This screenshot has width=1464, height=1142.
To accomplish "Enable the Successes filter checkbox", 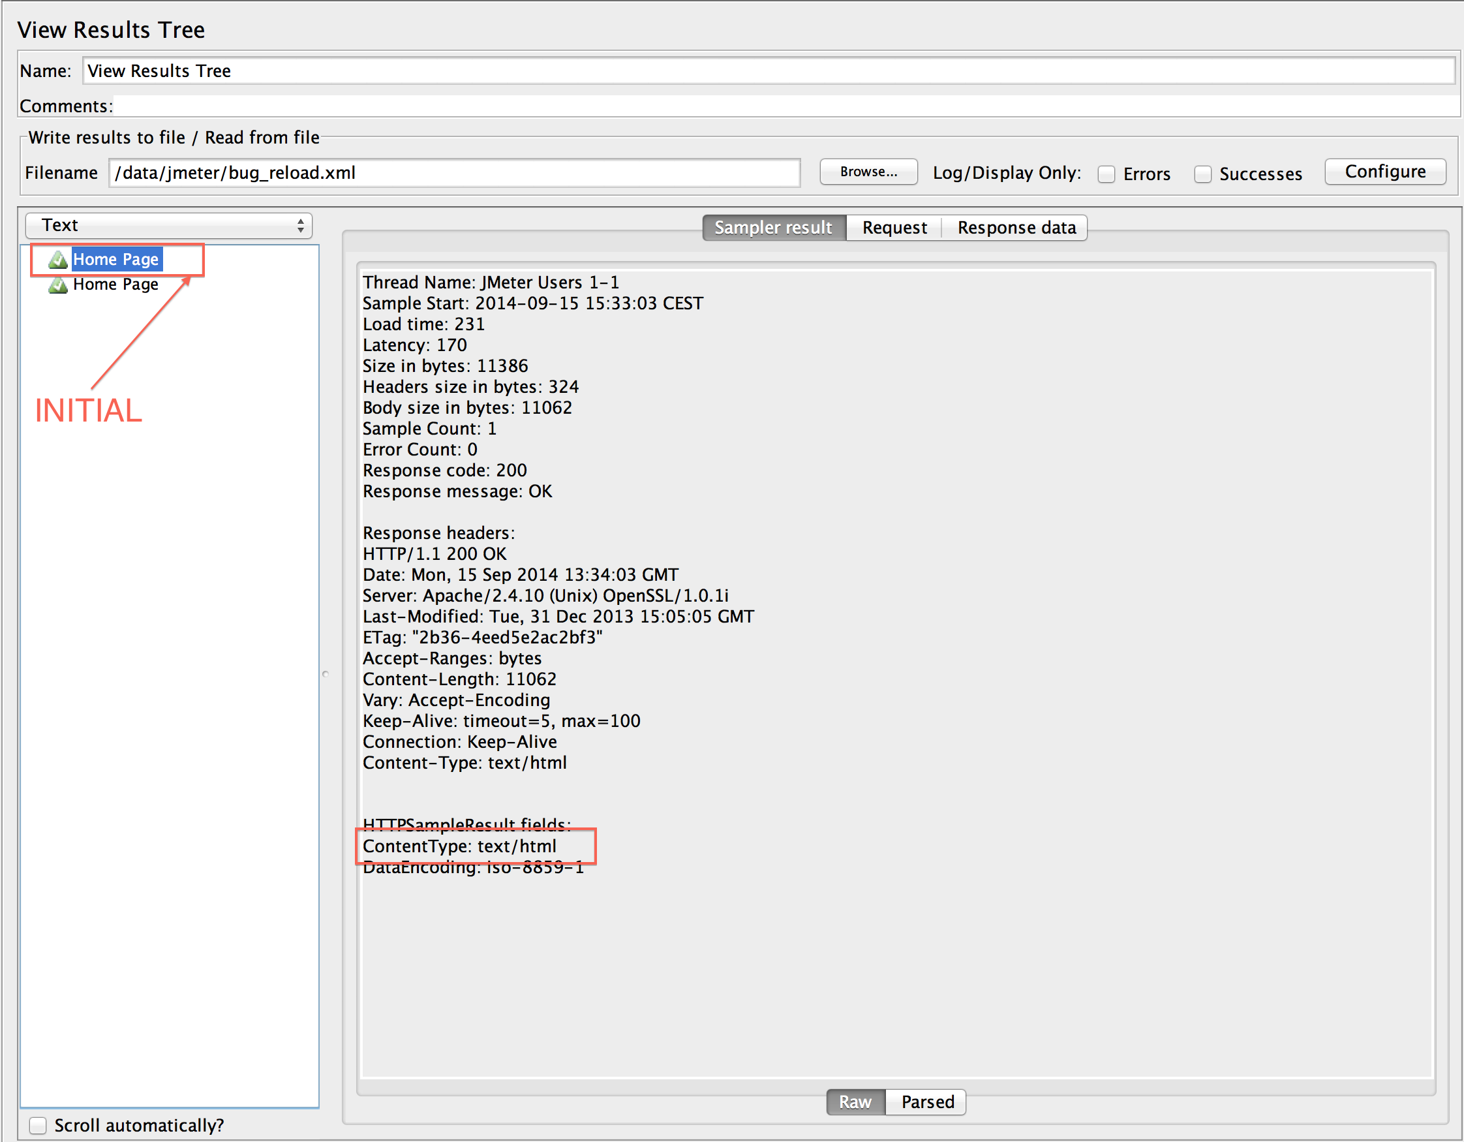I will (1203, 174).
